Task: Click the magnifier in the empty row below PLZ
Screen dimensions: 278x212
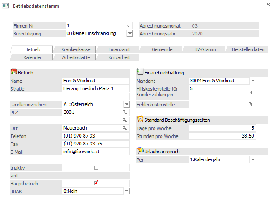Action: [x=124, y=120]
